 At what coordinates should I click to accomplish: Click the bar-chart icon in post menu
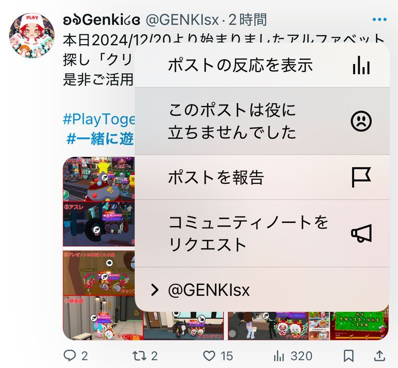pyautogui.click(x=361, y=65)
